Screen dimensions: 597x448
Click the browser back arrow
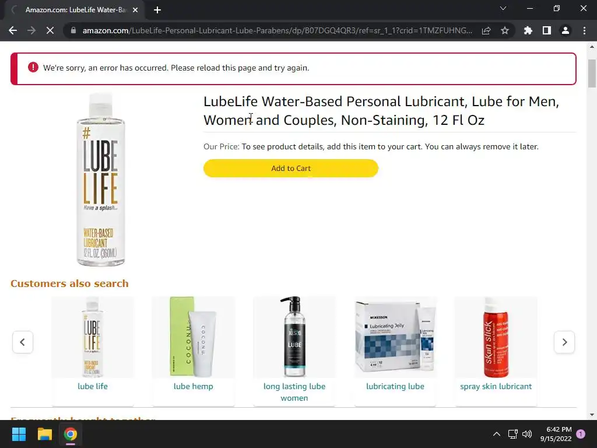click(x=13, y=30)
